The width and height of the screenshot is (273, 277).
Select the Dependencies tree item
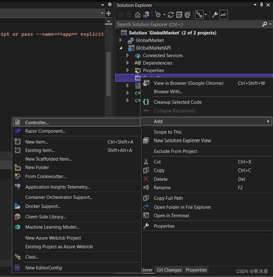coord(157,63)
